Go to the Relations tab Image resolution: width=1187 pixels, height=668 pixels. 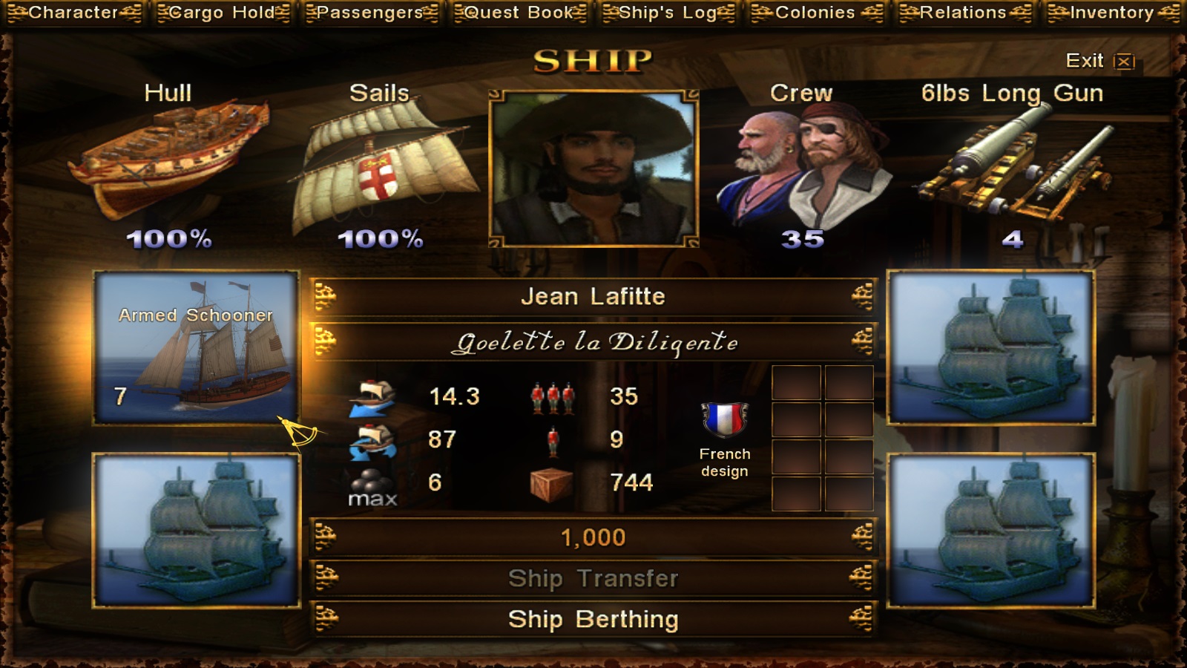(964, 13)
